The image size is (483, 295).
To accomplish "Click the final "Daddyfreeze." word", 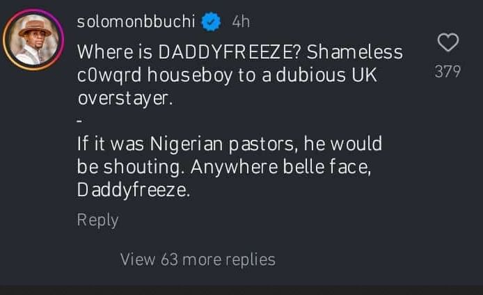I will [x=132, y=191].
